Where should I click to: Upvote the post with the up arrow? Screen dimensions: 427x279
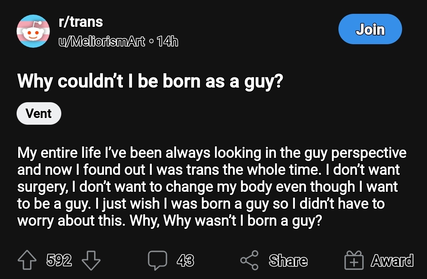click(x=27, y=260)
